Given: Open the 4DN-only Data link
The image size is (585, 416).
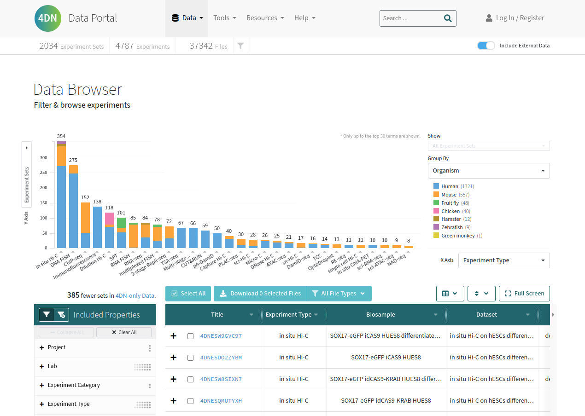Looking at the screenshot, I should point(135,296).
